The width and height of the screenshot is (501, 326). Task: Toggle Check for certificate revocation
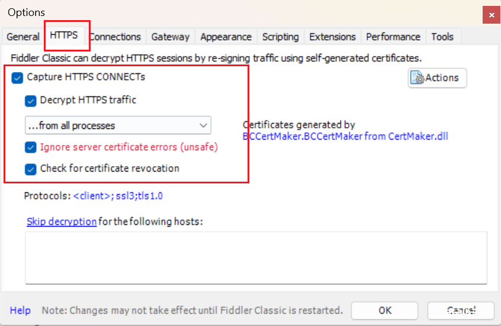[x=31, y=169]
